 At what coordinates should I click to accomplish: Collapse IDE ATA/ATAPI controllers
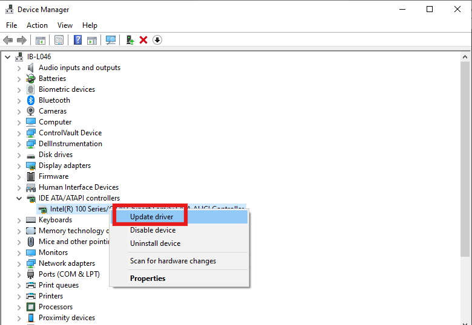pyautogui.click(x=19, y=198)
